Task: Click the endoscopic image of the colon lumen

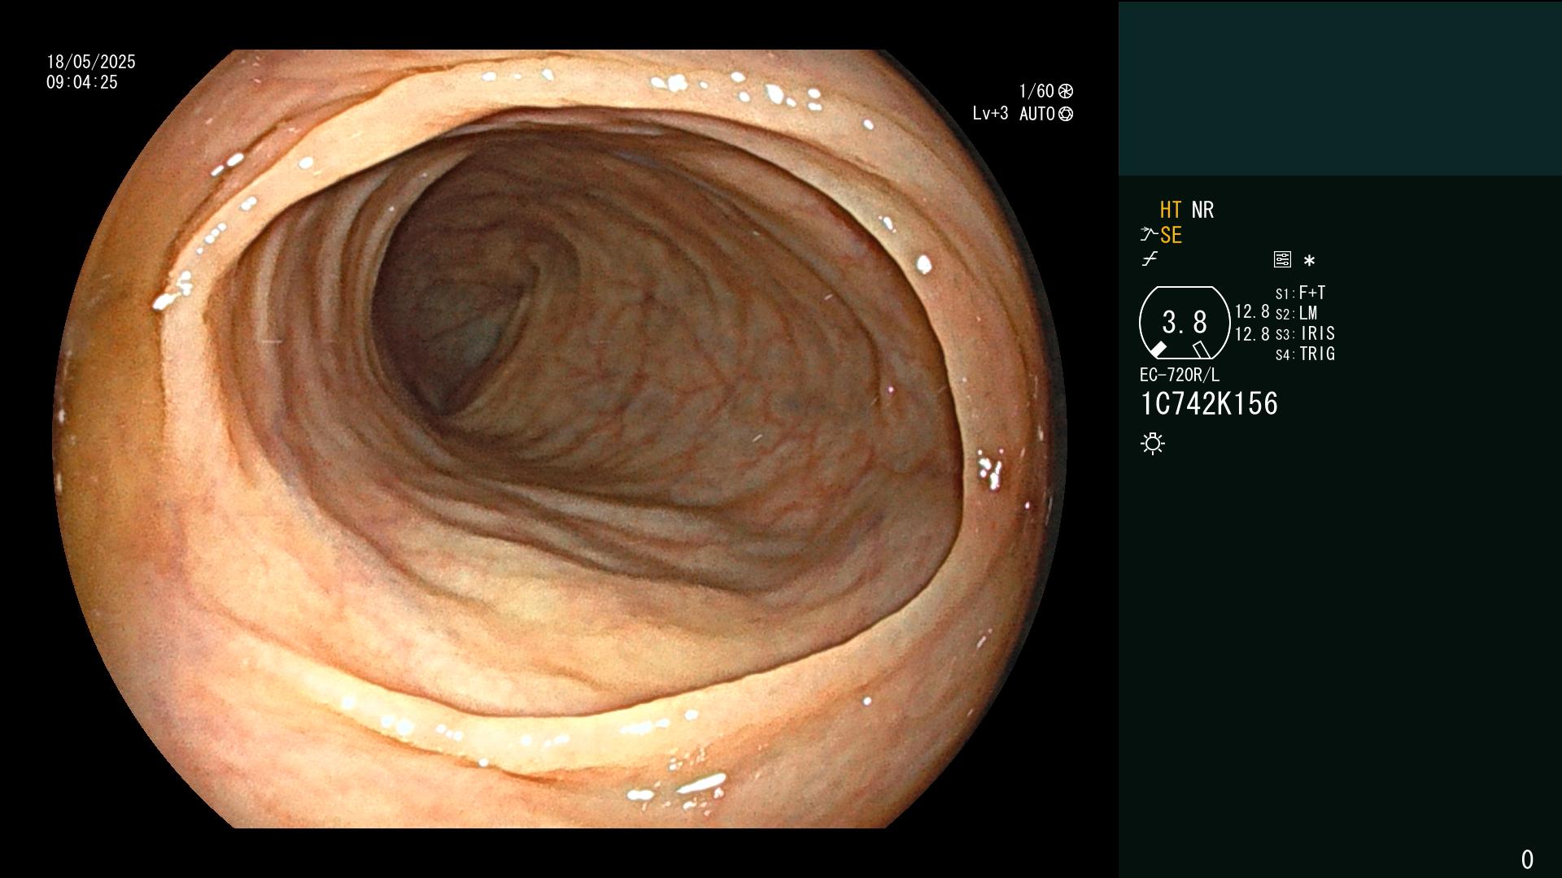Action: 560,439
